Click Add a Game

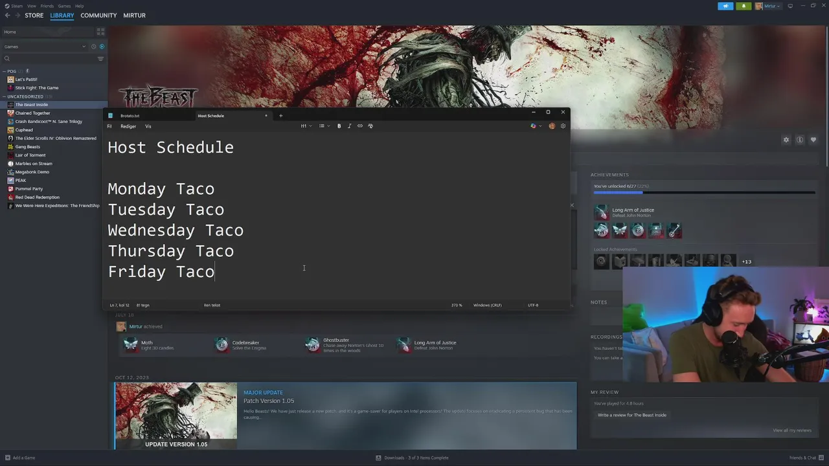[x=20, y=458]
